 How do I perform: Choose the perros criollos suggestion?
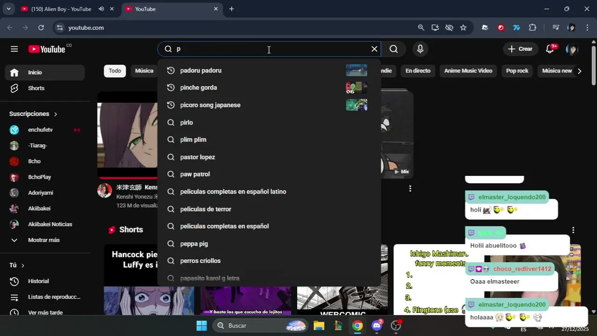click(269, 261)
